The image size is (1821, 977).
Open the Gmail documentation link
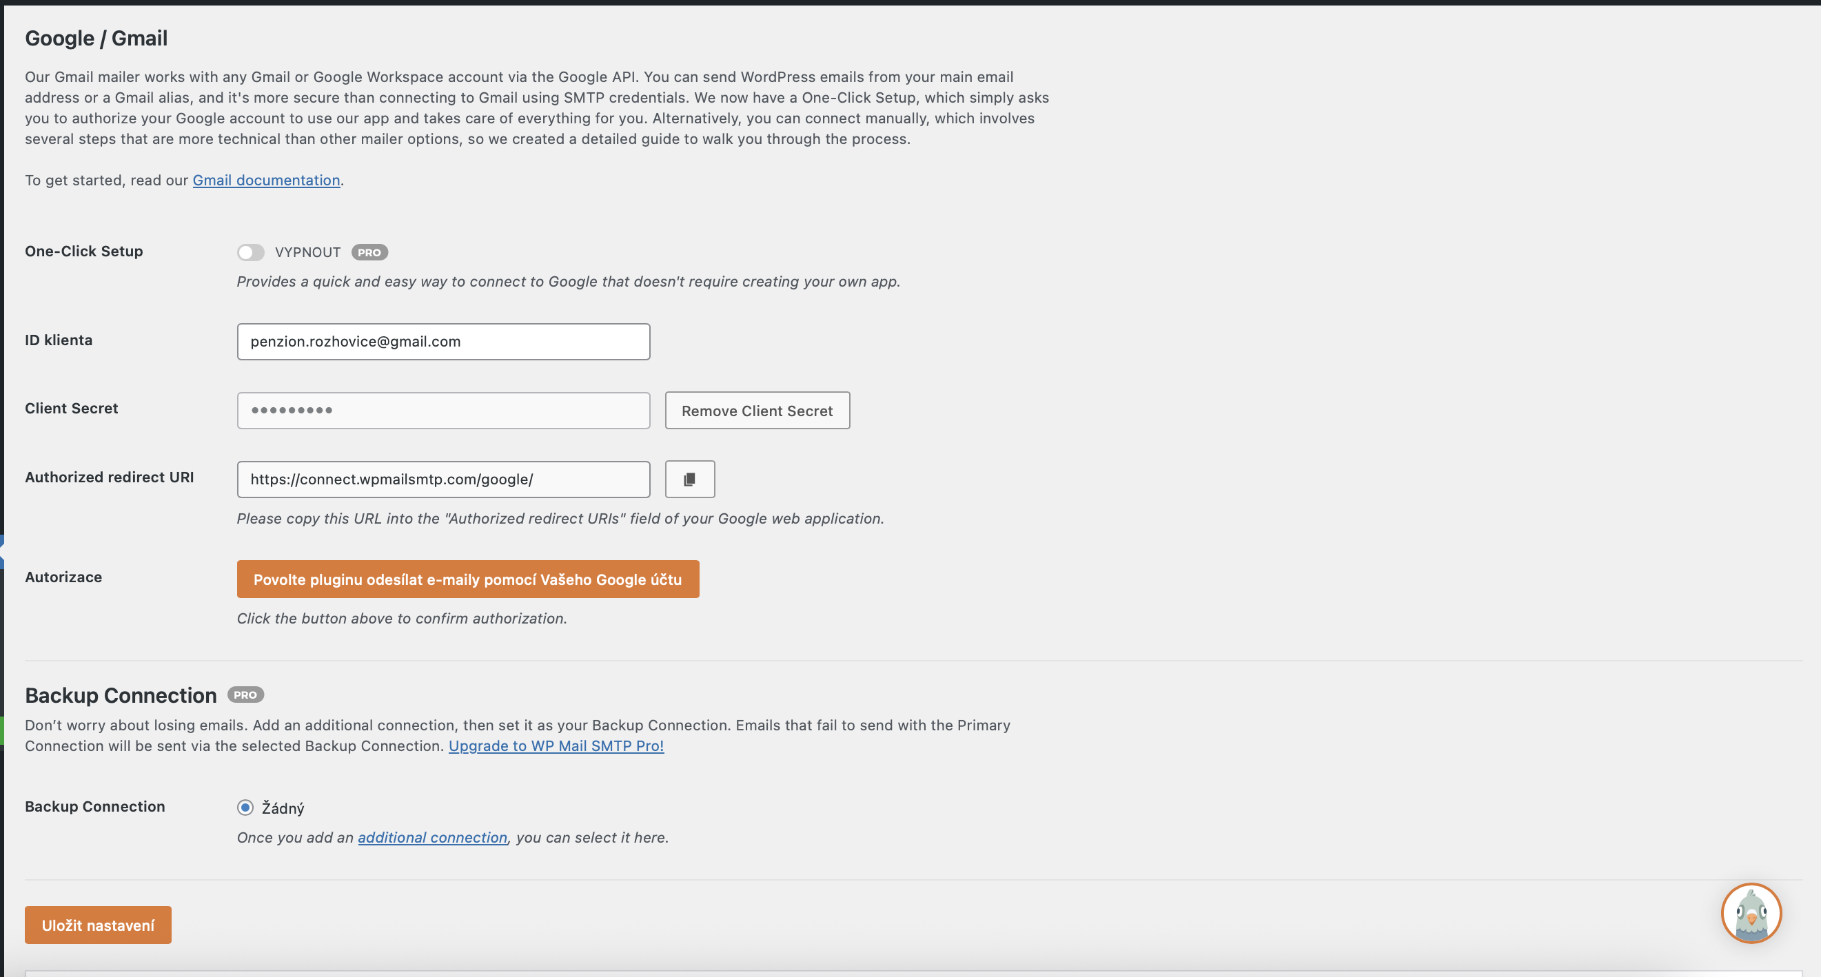pyautogui.click(x=266, y=180)
